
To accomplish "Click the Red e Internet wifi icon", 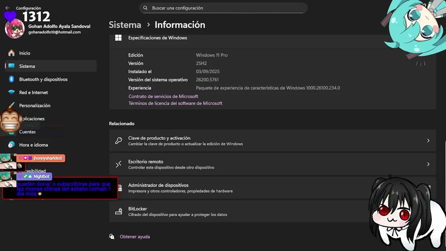I will tap(11, 92).
